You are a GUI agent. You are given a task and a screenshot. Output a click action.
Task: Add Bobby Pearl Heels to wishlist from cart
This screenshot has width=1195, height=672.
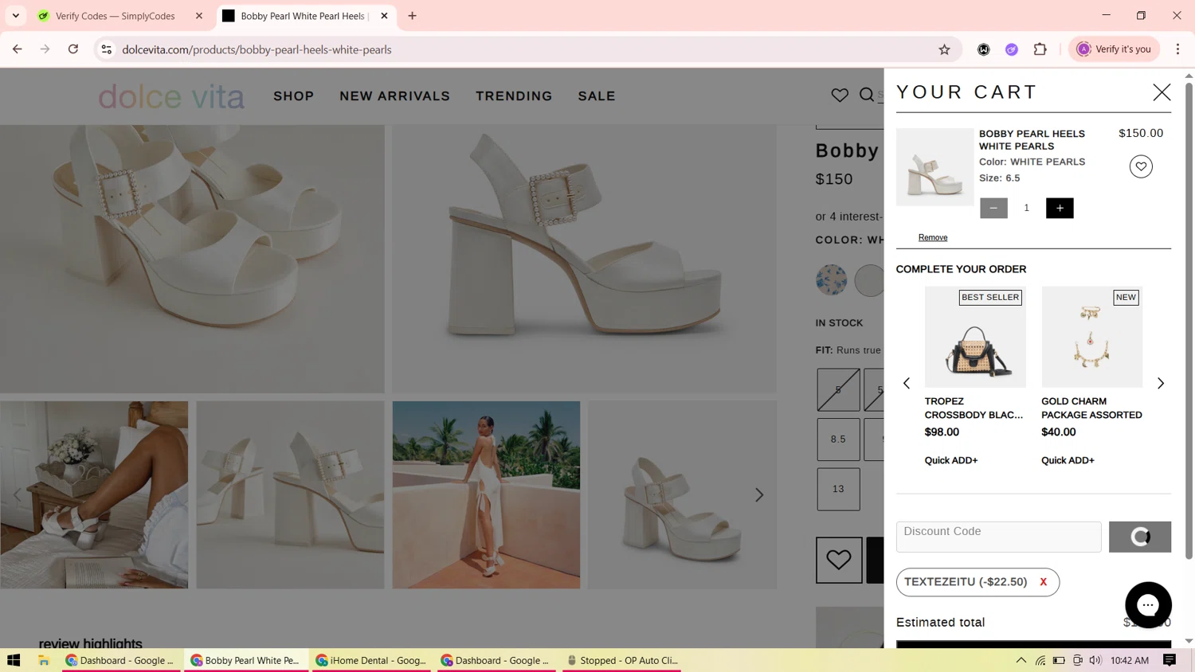(1141, 166)
